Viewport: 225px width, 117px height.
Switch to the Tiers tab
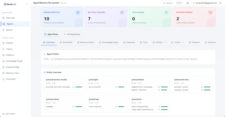click(144, 42)
